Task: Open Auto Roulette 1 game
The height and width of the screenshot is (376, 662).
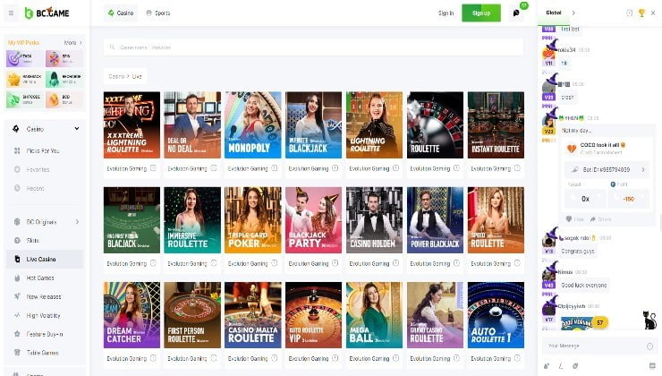Action: click(496, 315)
